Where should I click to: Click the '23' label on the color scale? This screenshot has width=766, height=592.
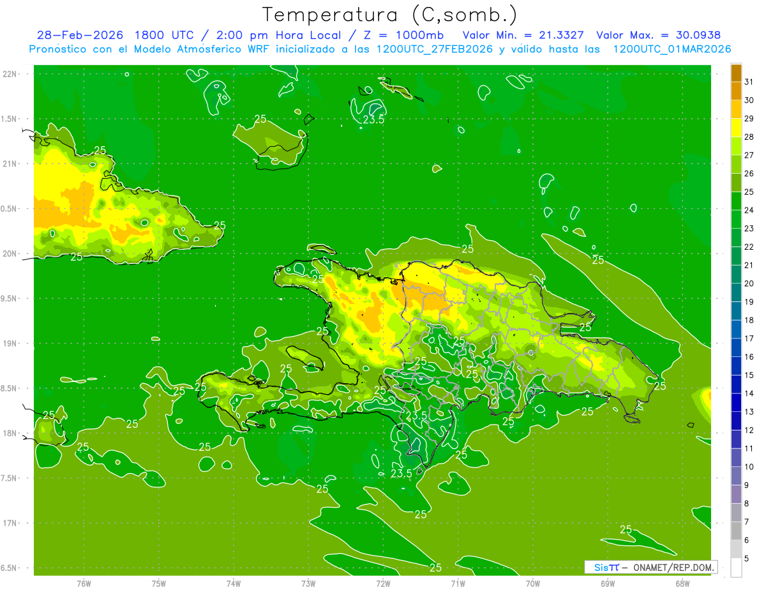749,229
